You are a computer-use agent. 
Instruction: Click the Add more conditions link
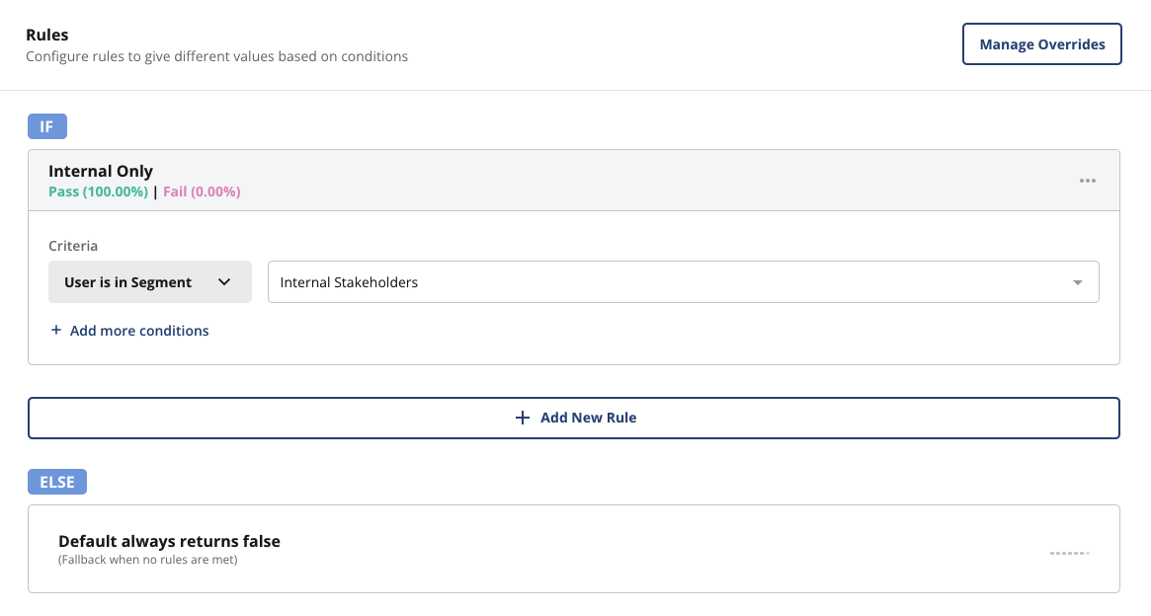tap(139, 330)
